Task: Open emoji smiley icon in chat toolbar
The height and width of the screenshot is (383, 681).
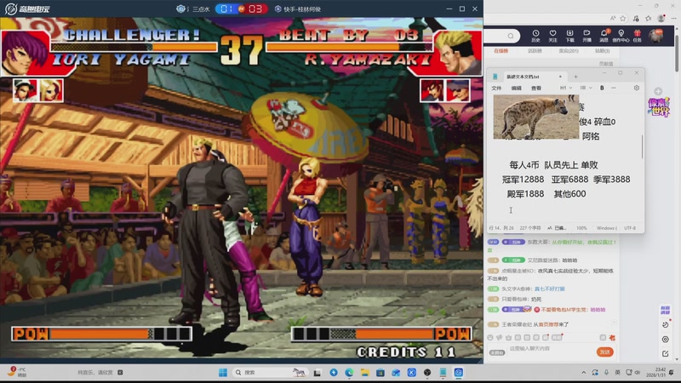Action: (x=490, y=337)
